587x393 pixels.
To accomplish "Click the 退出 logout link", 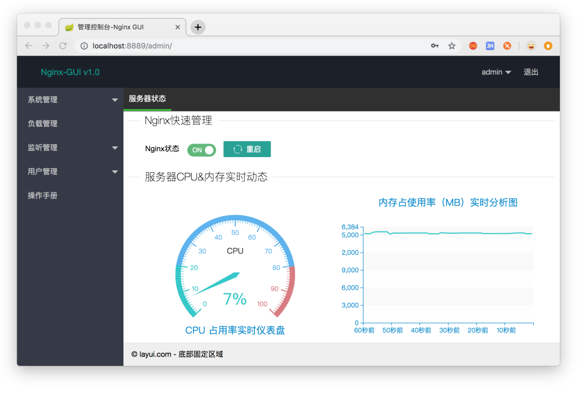I will [x=530, y=72].
